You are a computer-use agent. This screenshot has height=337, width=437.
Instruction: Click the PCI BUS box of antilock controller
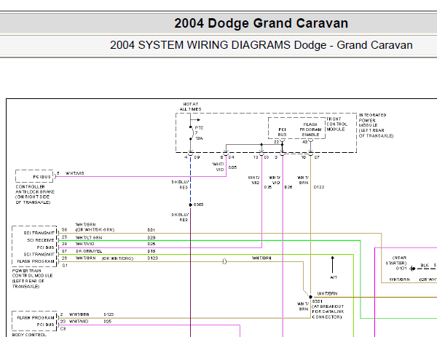(x=34, y=177)
